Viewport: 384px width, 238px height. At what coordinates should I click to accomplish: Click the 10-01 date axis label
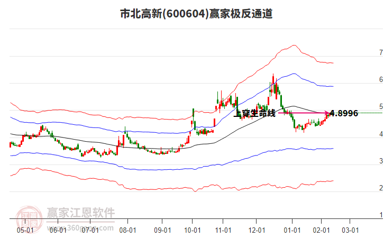click(192, 231)
